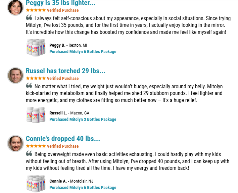238x193 pixels.
Task: Click Connie's profile photo avatar
Action: pos(15,143)
